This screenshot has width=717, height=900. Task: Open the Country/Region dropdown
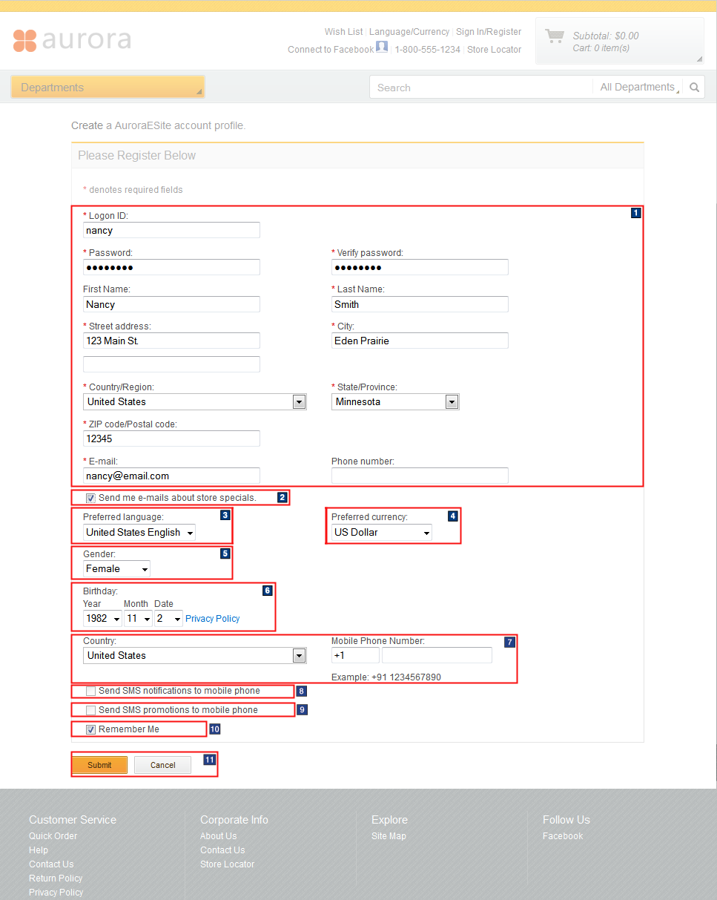[x=299, y=401]
